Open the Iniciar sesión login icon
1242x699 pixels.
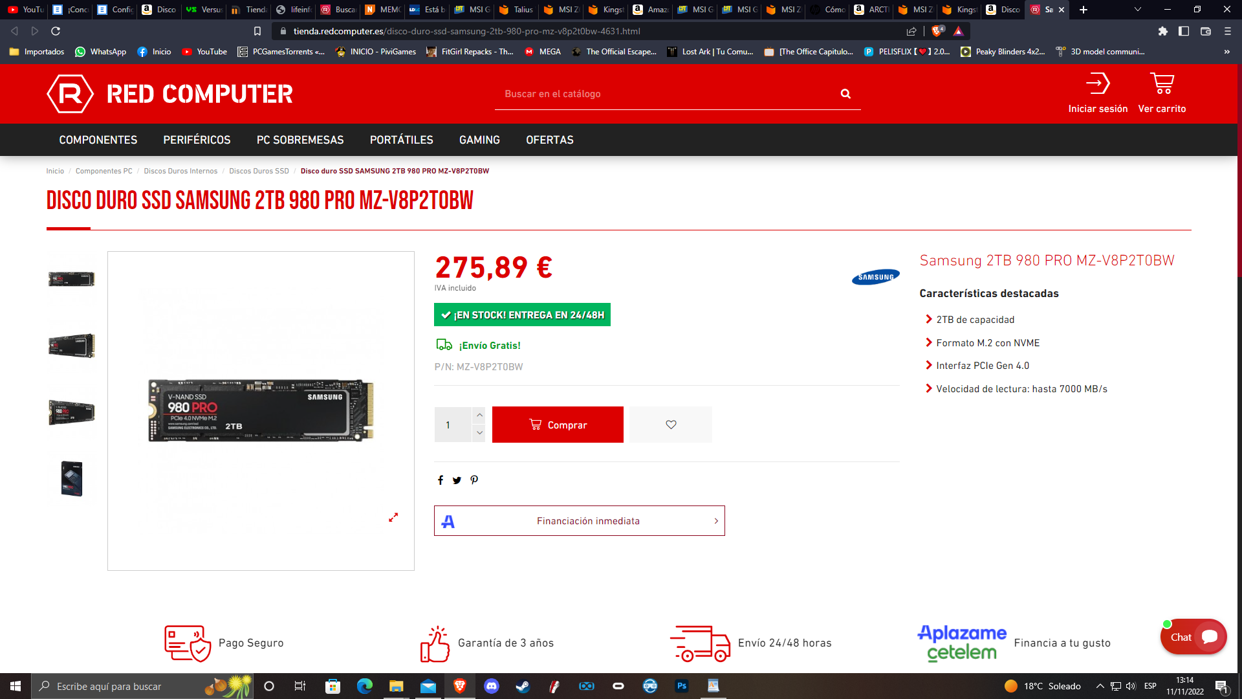point(1098,93)
